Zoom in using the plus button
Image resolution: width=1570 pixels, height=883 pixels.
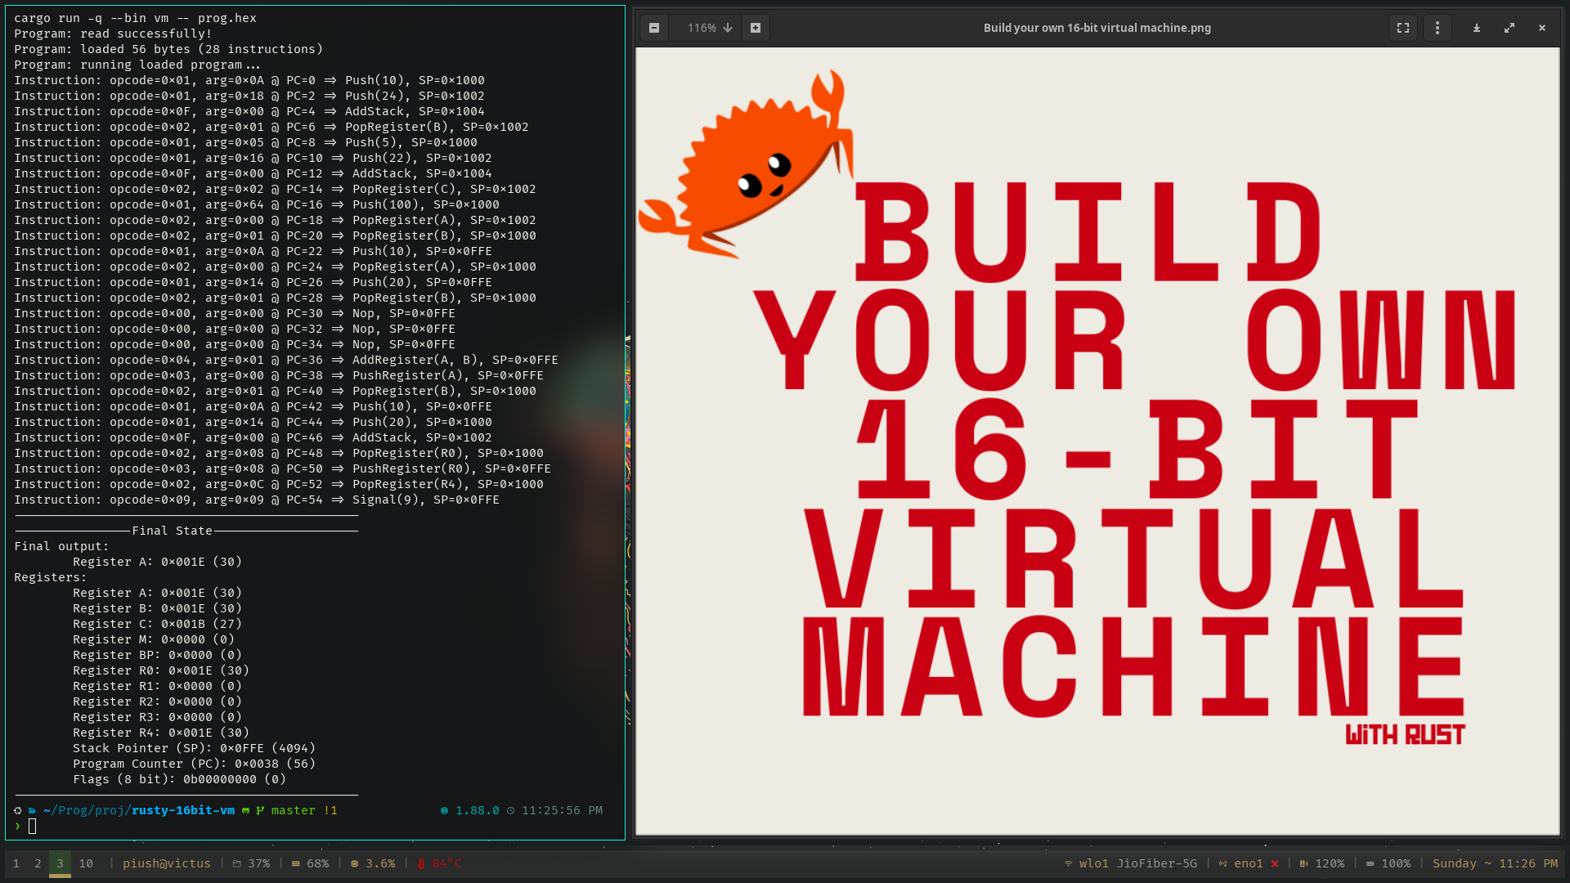[756, 28]
